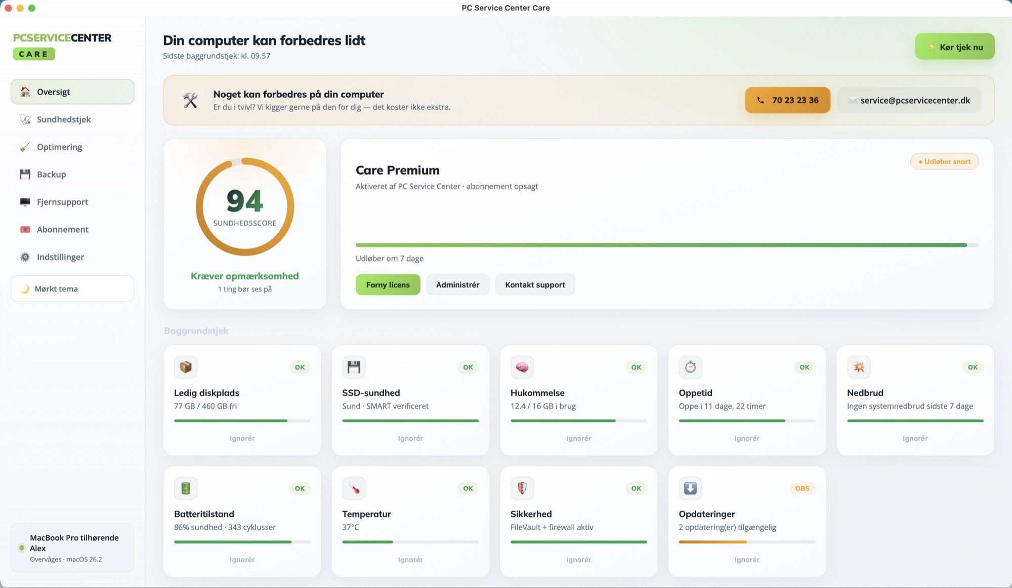Renew with the Forny licens button
1012x588 pixels.
coord(388,284)
